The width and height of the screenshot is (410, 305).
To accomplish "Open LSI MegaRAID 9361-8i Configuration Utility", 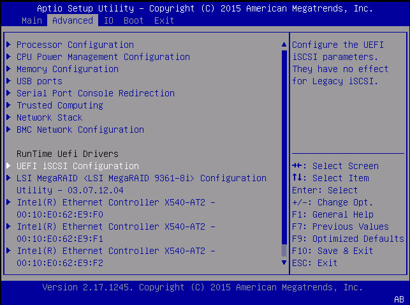I will point(141,184).
